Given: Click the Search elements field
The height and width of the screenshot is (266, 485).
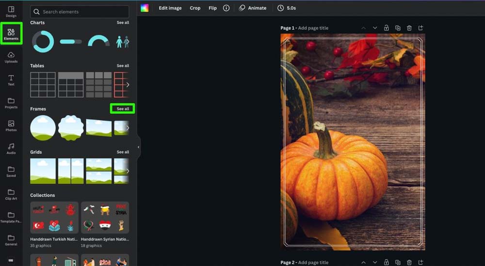Looking at the screenshot, I should 80,12.
